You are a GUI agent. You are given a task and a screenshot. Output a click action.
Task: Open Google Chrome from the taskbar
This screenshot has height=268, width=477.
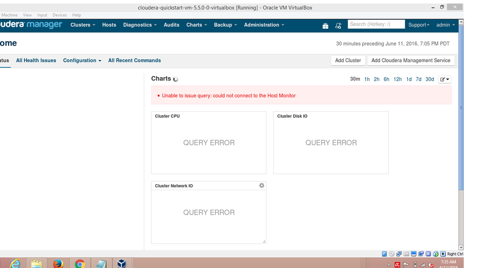[x=80, y=263]
